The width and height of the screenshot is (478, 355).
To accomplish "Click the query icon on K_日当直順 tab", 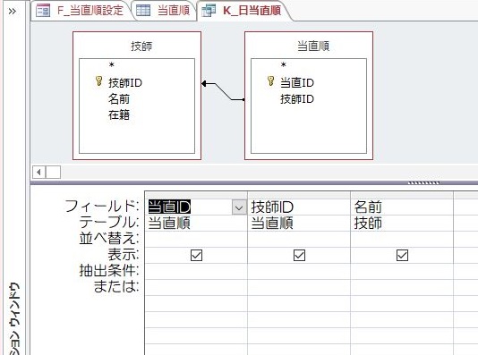I will tap(209, 11).
